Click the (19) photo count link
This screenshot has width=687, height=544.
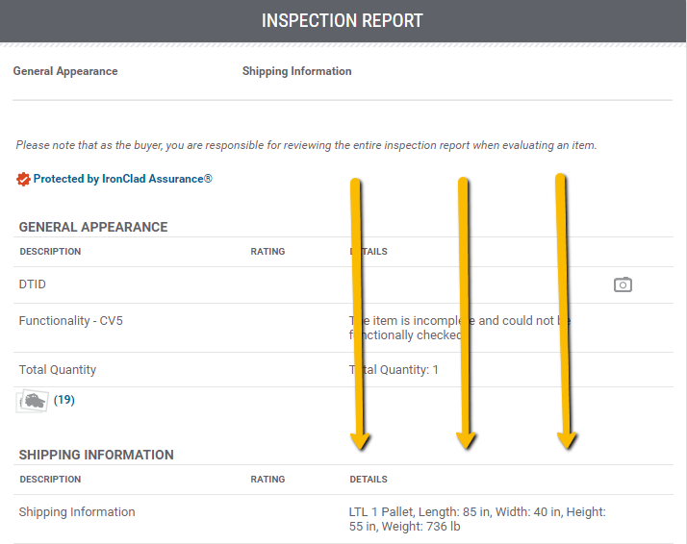pyautogui.click(x=64, y=400)
